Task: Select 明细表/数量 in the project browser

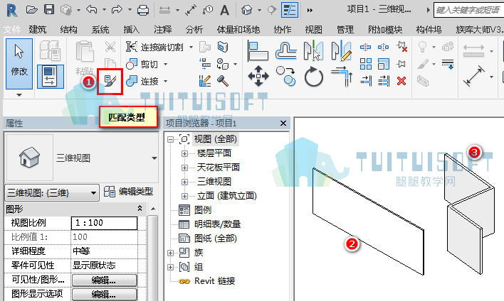Action: pos(218,224)
